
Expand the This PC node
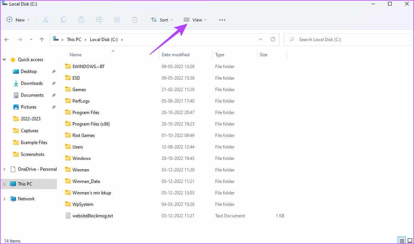[x=4, y=184]
